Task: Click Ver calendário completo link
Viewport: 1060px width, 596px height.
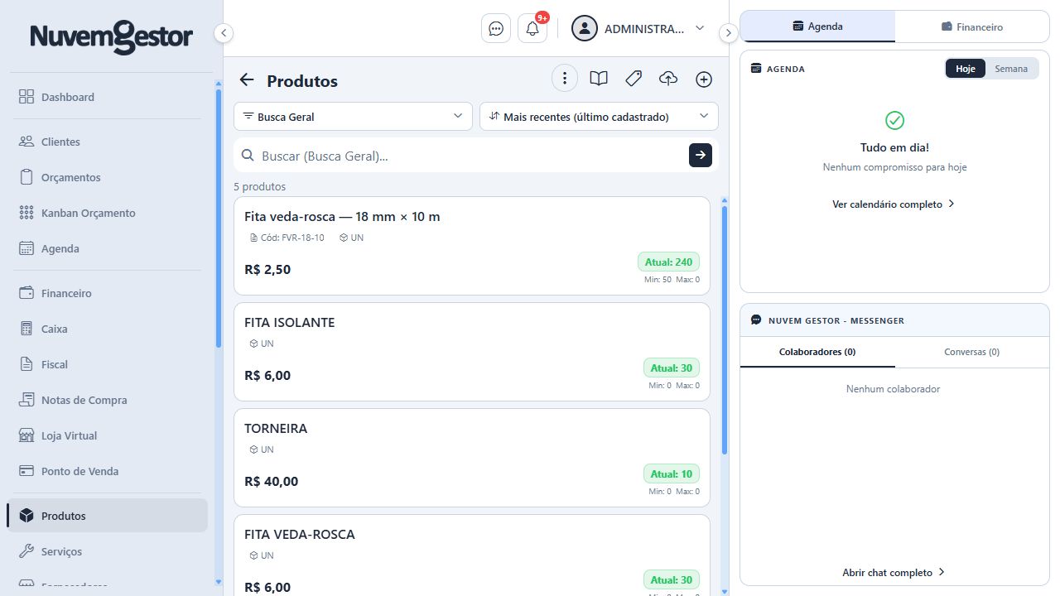Action: point(894,204)
